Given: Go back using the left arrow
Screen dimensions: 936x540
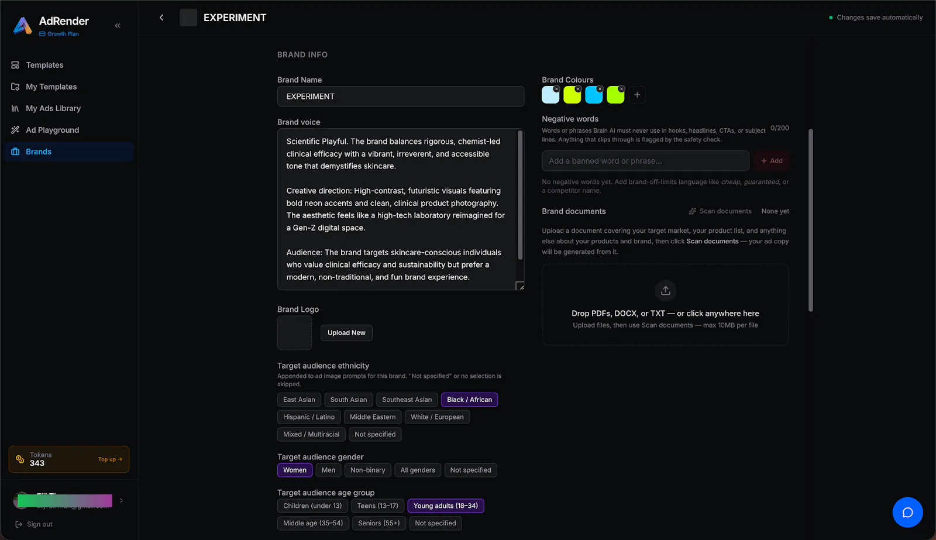Looking at the screenshot, I should (161, 18).
